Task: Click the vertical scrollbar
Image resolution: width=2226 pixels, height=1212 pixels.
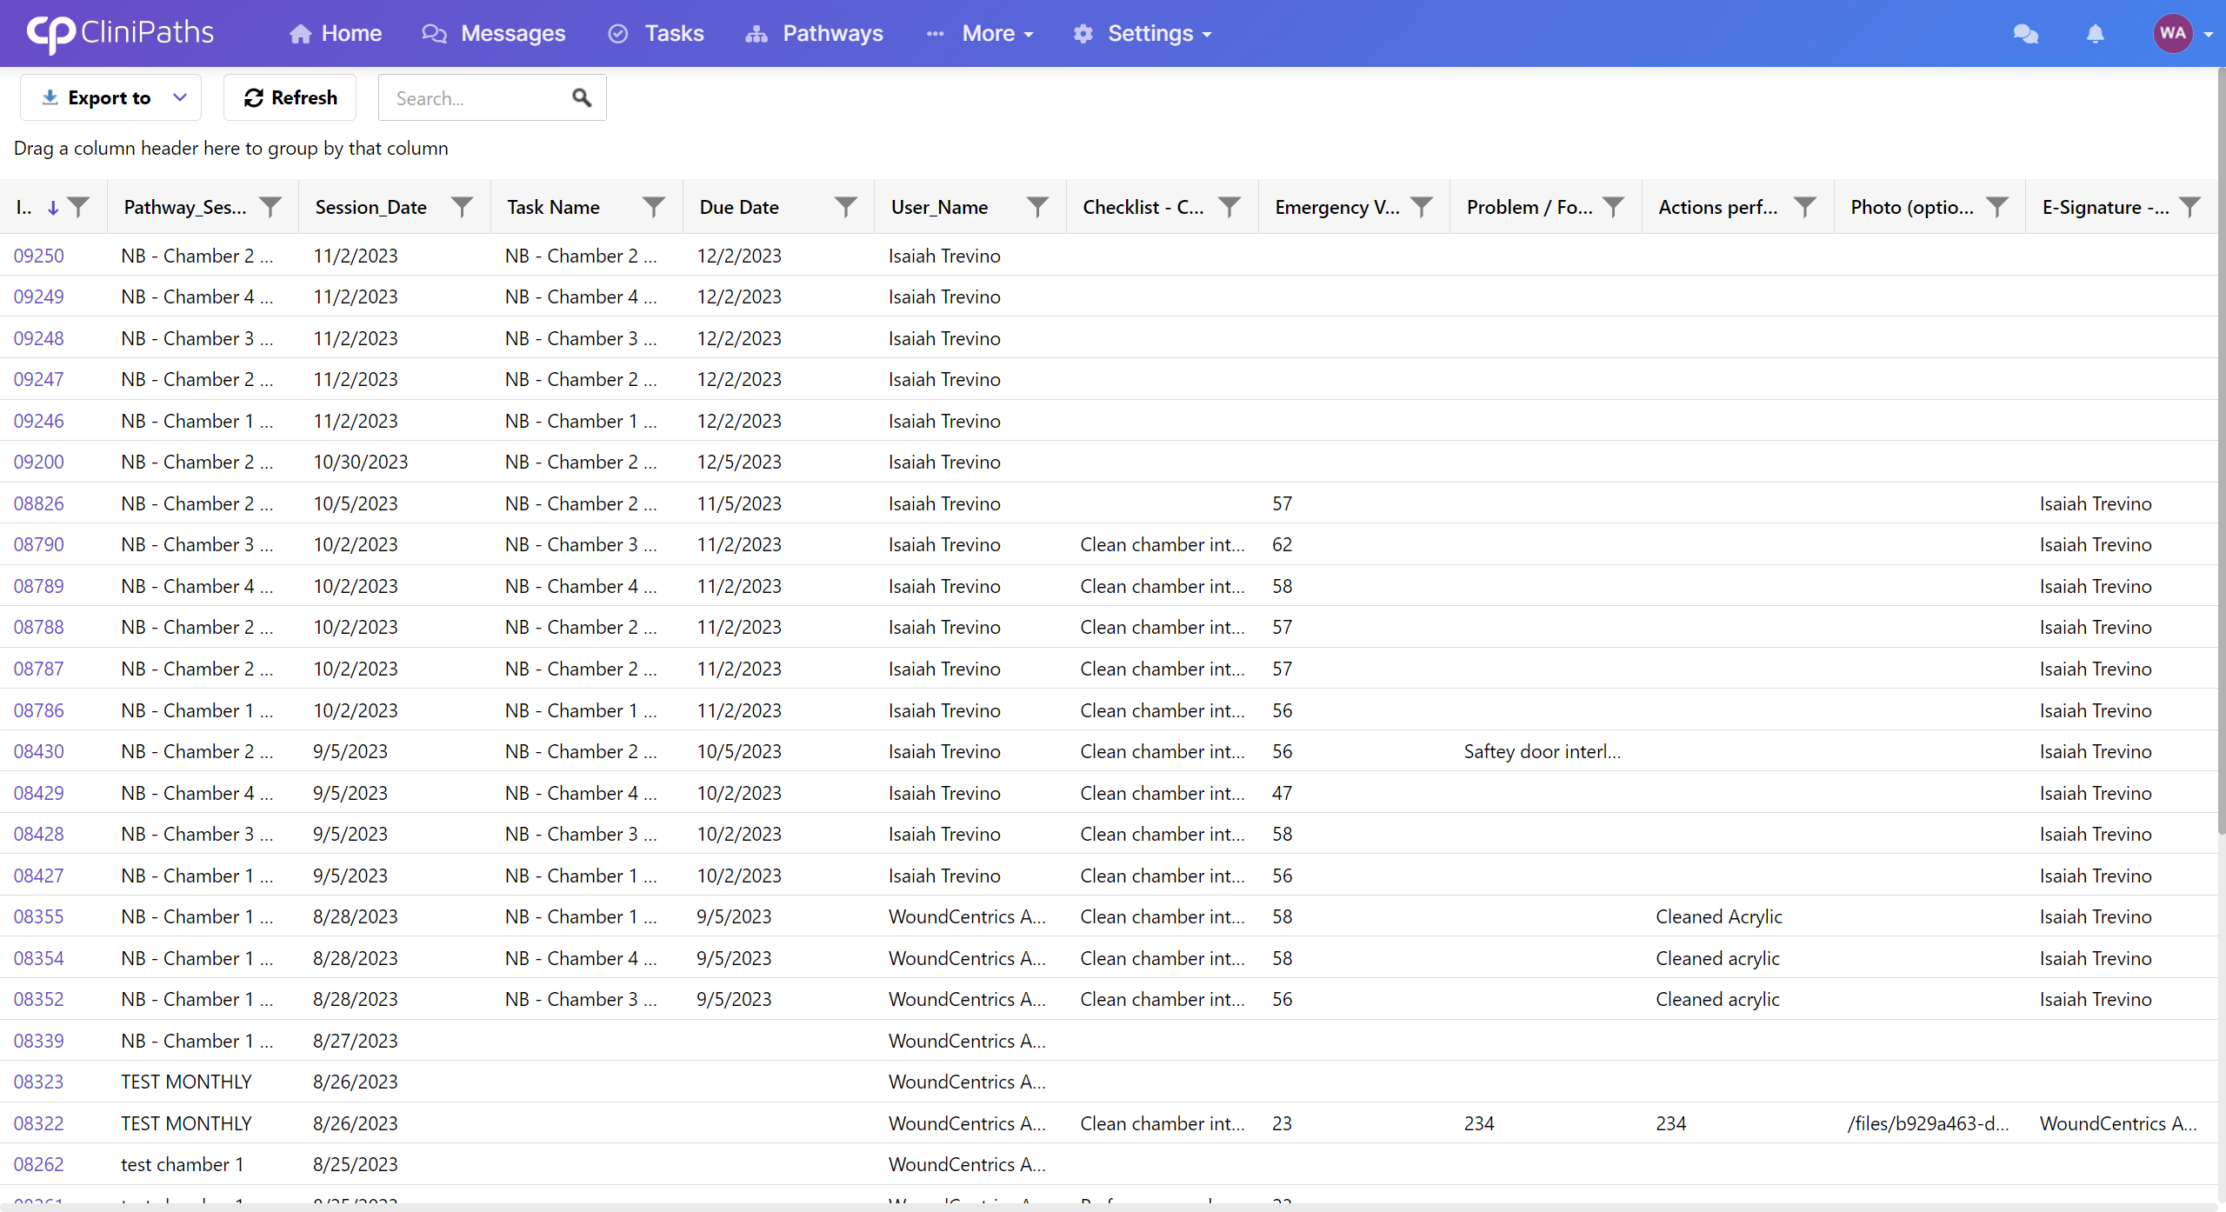Action: point(2221,452)
